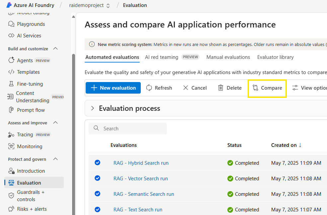This screenshot has width=327, height=215.
Task: Click the Agents icon in sidebar
Action: click(x=11, y=60)
